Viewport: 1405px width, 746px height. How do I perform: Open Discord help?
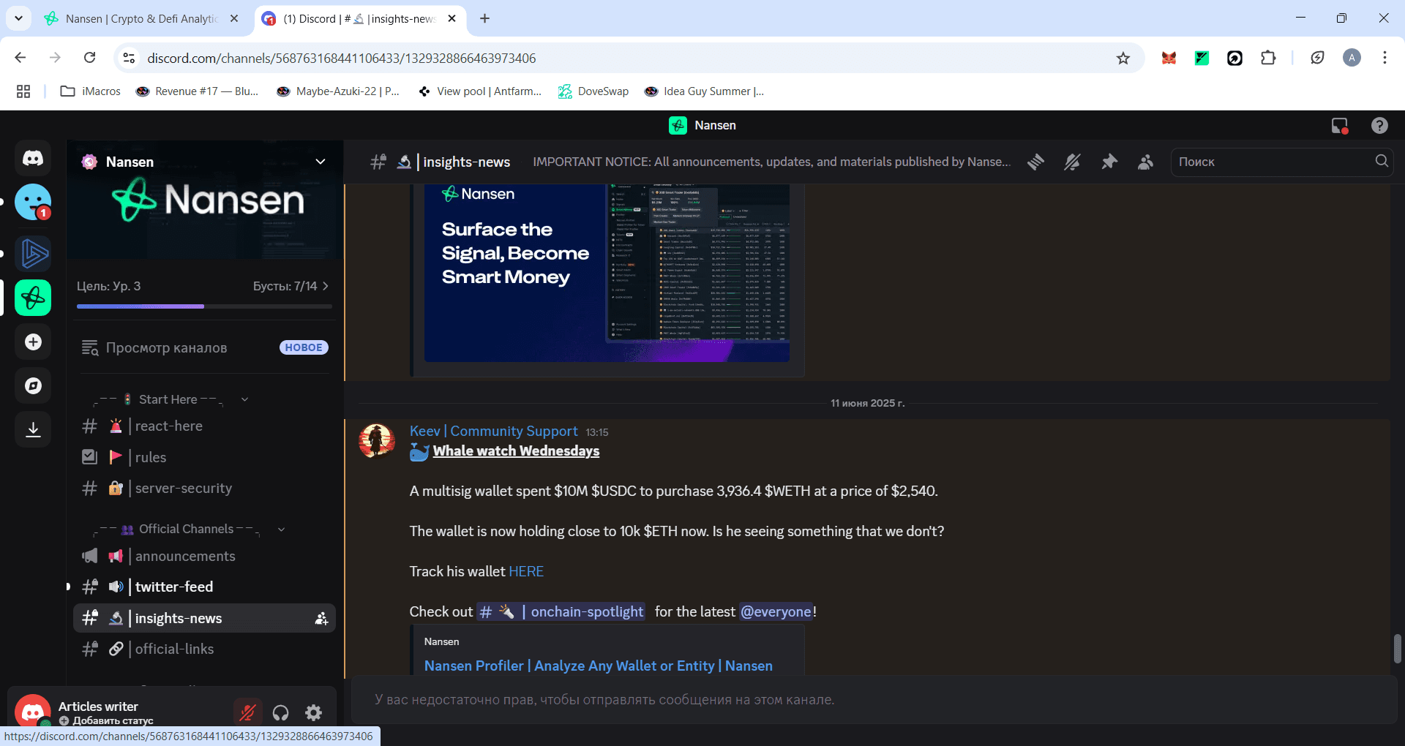(x=1379, y=126)
